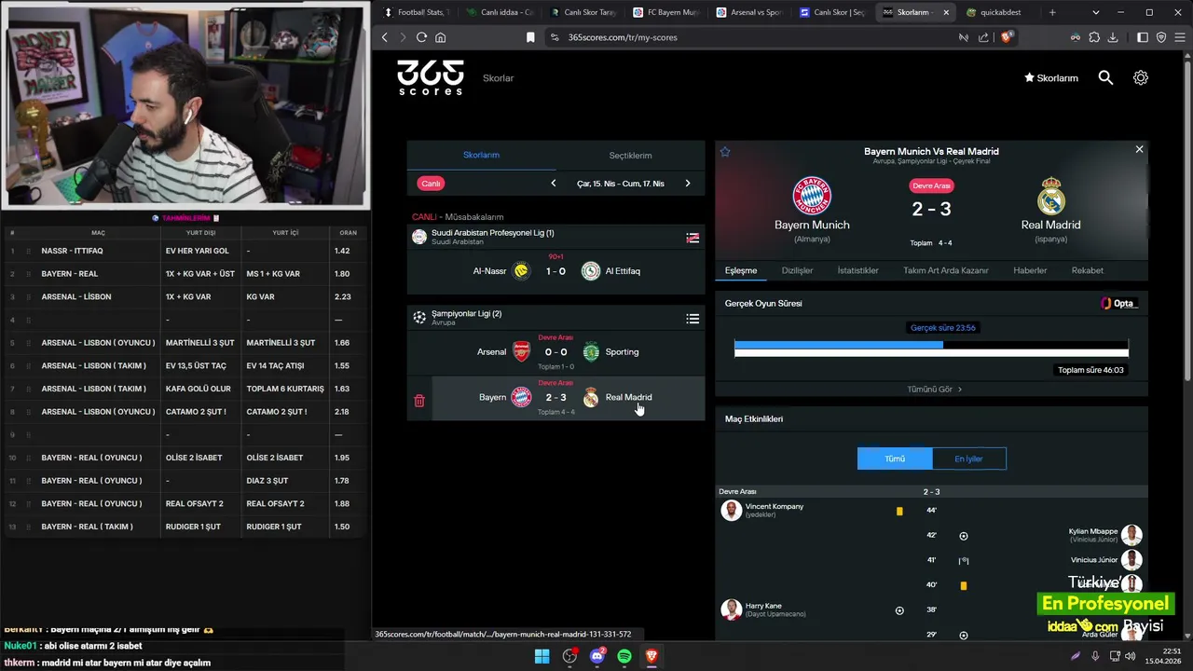Open the Takım Art Arda Kazanır tab

(946, 270)
